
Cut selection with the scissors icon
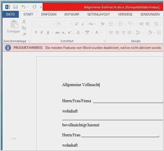point(24,22)
